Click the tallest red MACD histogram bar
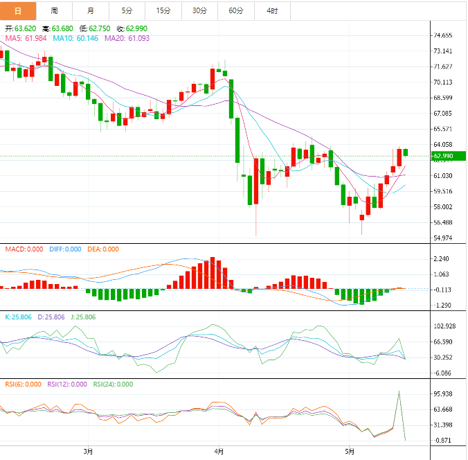This screenshot has height=460, width=468. coord(213,273)
